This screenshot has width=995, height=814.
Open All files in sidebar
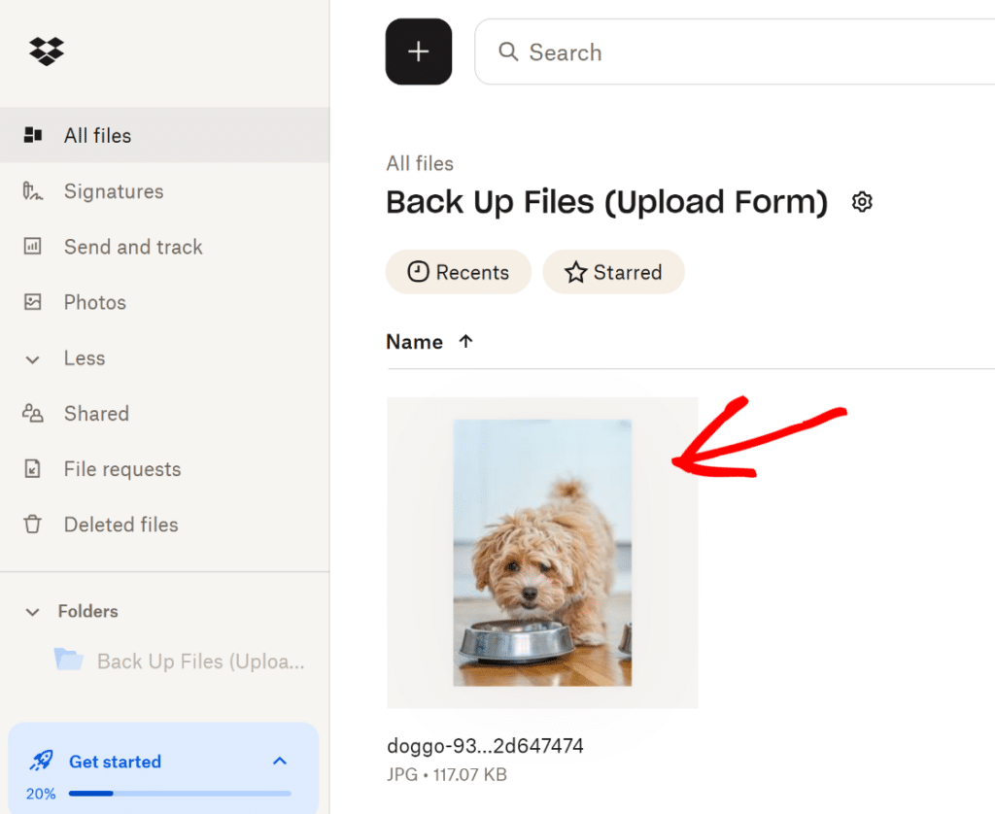tap(97, 136)
